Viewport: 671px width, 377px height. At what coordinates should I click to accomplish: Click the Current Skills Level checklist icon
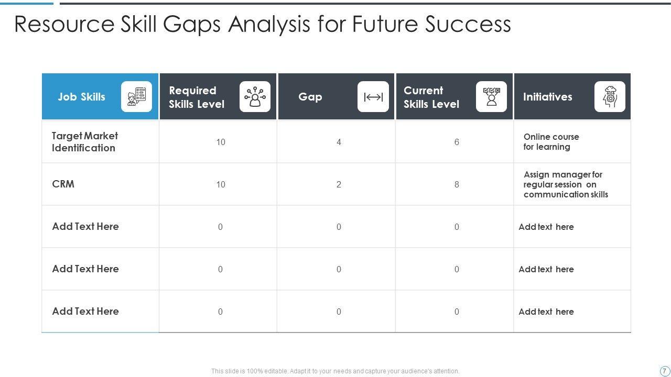click(491, 97)
